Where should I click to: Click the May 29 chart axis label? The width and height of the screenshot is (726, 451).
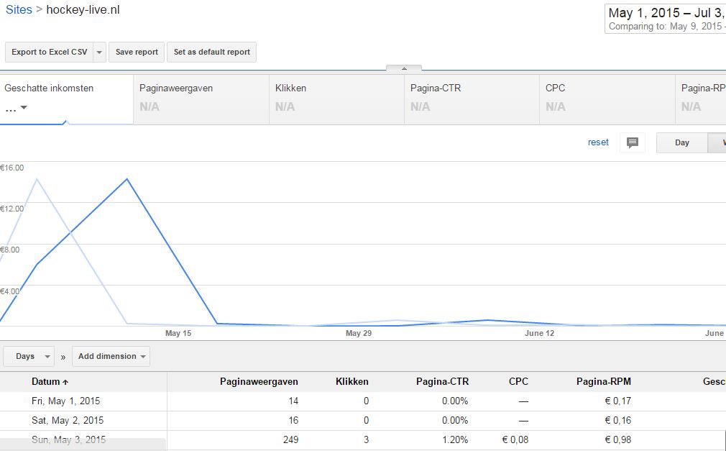point(359,333)
